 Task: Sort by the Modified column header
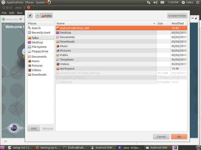pos(179,23)
